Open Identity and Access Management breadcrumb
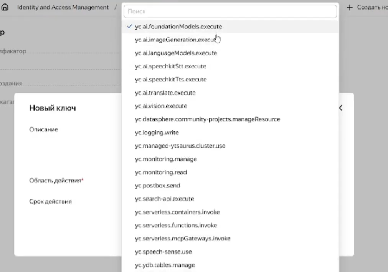This screenshot has width=388, height=272. [63, 8]
